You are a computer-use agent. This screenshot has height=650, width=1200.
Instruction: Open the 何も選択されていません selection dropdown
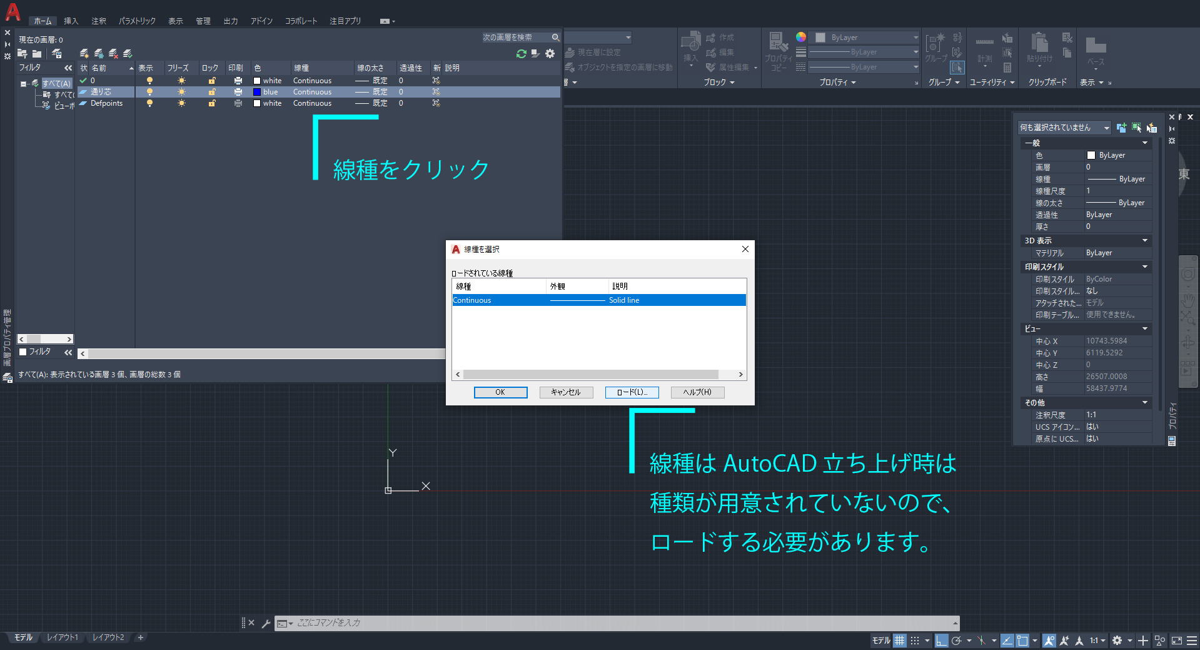pos(1106,128)
